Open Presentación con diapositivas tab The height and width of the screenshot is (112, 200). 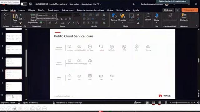pos(90,10)
